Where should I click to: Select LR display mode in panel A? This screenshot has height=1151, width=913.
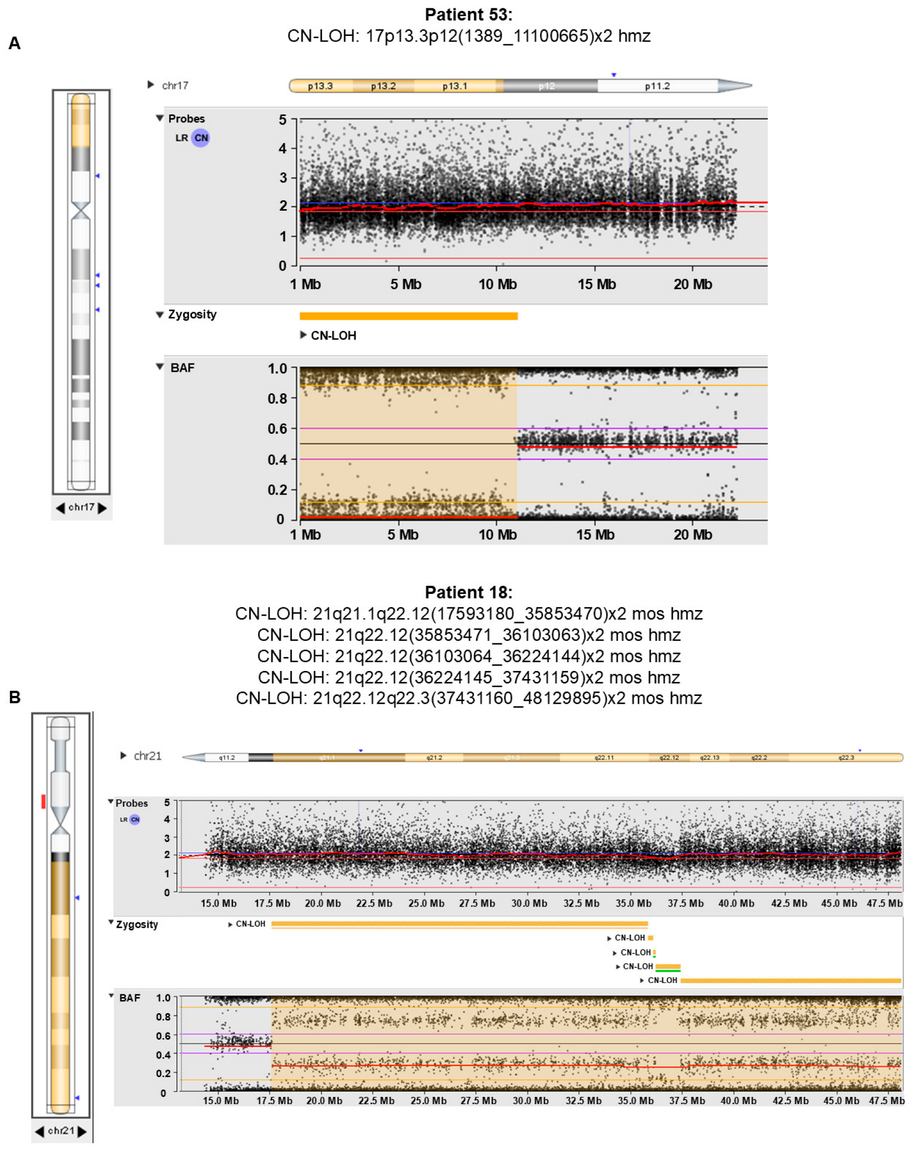[182, 138]
